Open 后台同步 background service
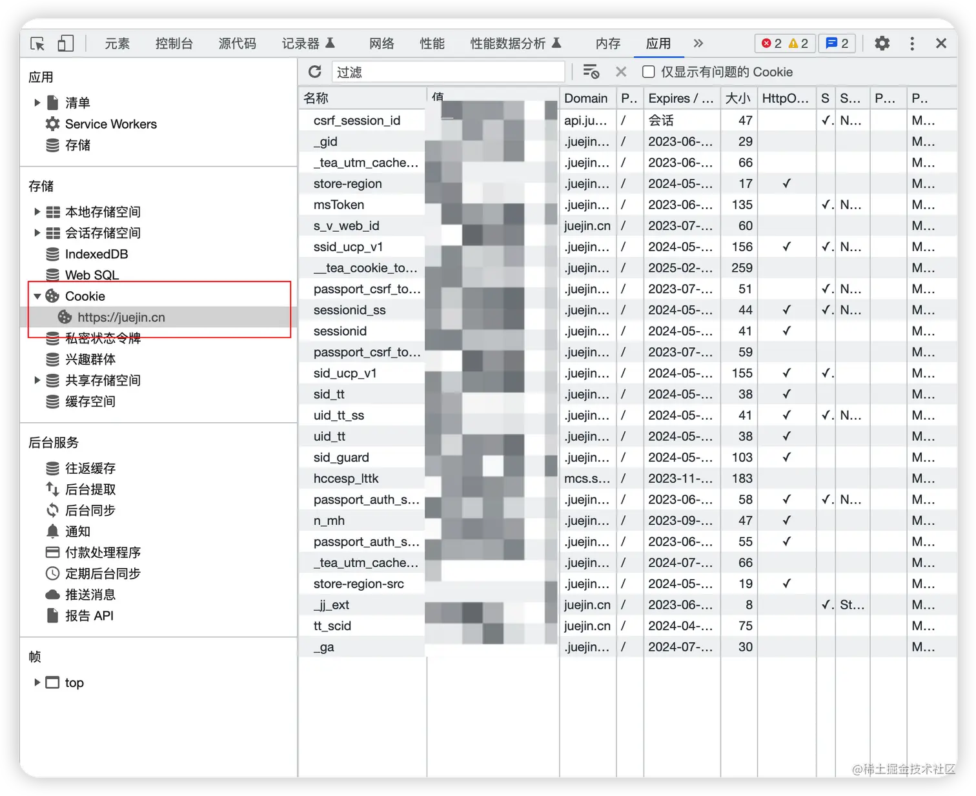976x796 pixels. (90, 510)
